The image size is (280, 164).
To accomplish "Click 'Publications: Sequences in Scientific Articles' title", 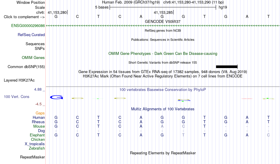I will pos(163,40).
